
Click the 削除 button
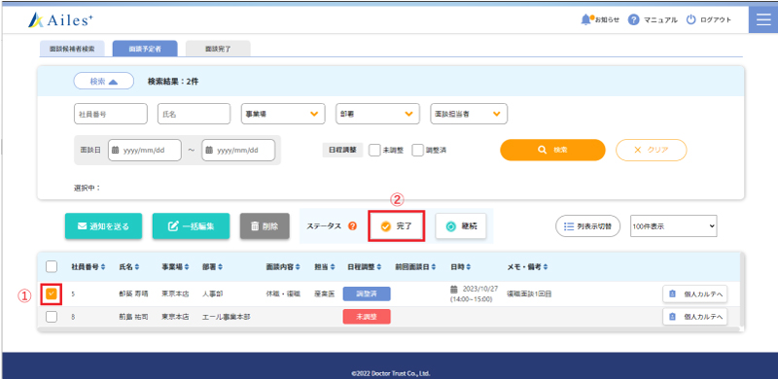265,226
